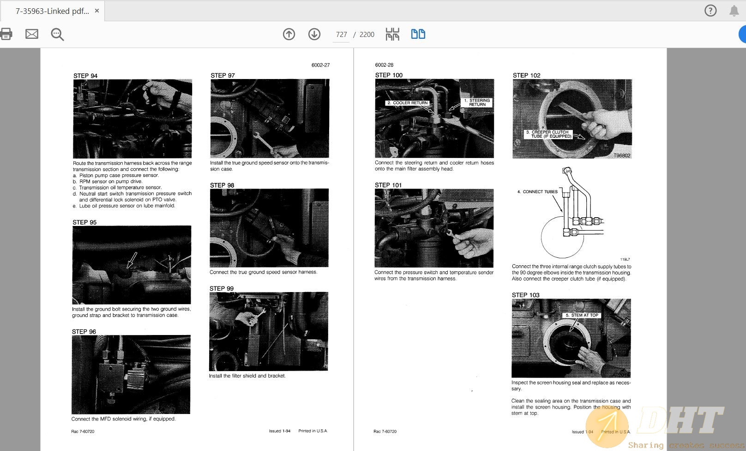Screen dimensions: 746x451
Task: Close the 7-35963-Linked pdf tab
Action: click(x=97, y=11)
